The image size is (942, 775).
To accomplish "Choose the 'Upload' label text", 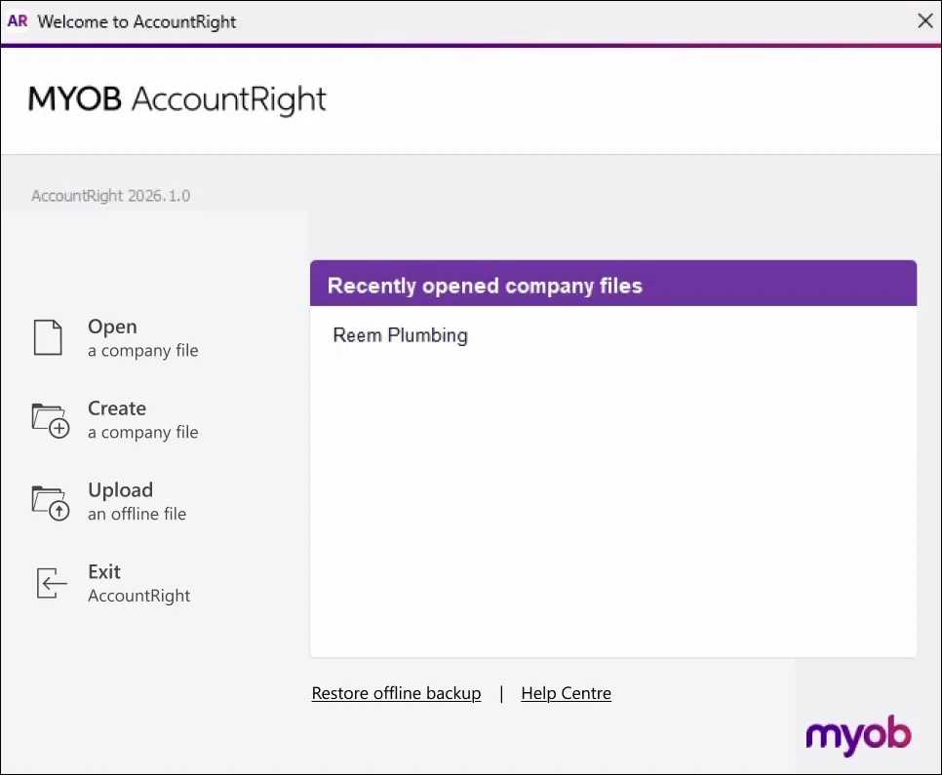I will [120, 490].
